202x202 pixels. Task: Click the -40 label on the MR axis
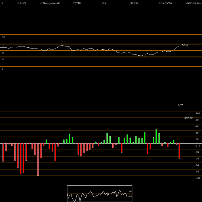(197, 159)
